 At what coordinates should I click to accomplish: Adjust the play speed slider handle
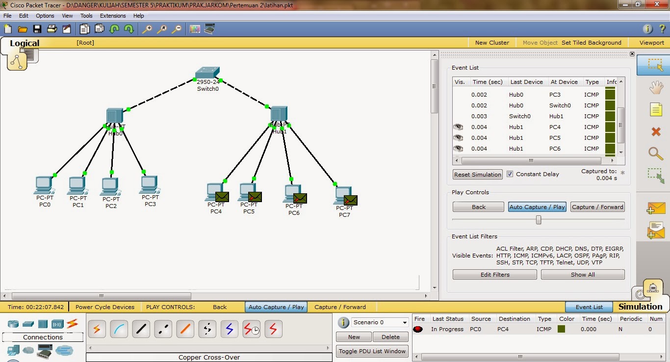point(539,220)
